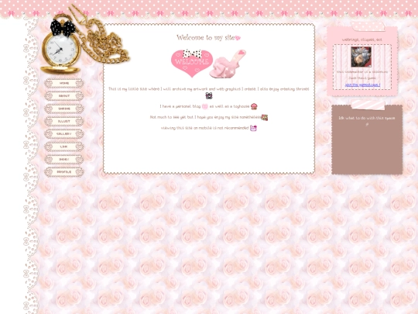The height and width of the screenshot is (314, 418).
Task: Click the 'webrings, cliques, ect' heading
Action: (362, 40)
